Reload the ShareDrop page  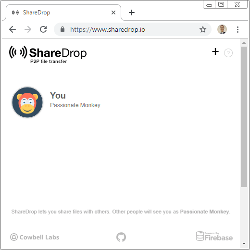[x=43, y=29]
